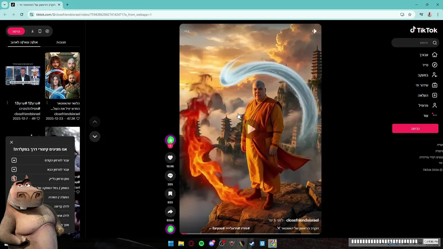Viewport: 443px width, 249px height.
Task: Open עבורך For You in the sidebar
Action: click(428, 55)
